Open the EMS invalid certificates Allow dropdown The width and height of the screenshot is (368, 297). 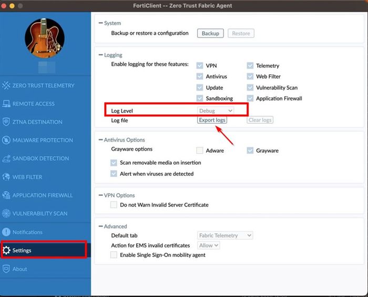pos(208,245)
